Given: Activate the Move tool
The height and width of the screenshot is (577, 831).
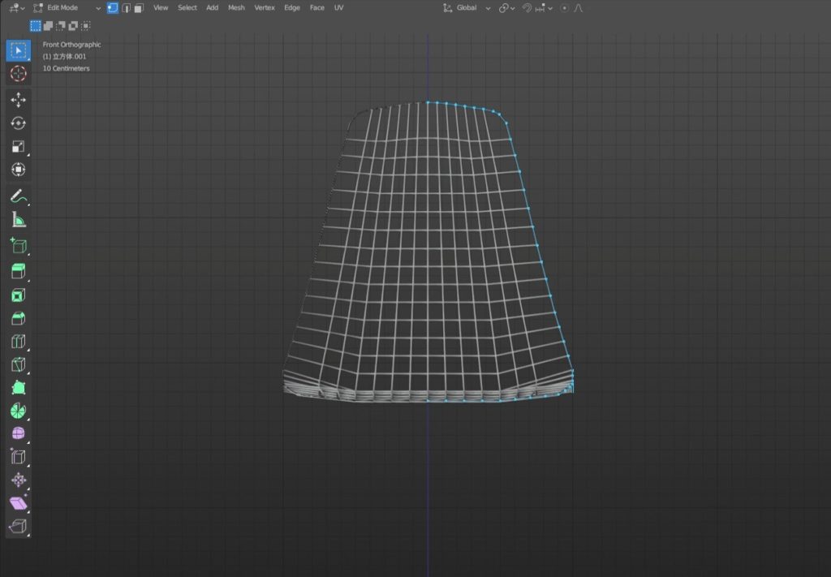Looking at the screenshot, I should [18, 99].
